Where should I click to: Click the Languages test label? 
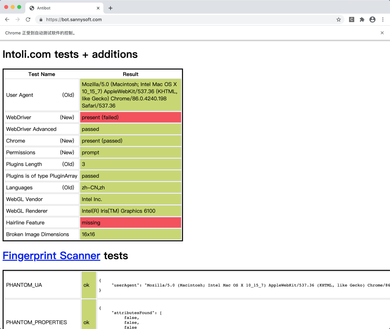[19, 187]
